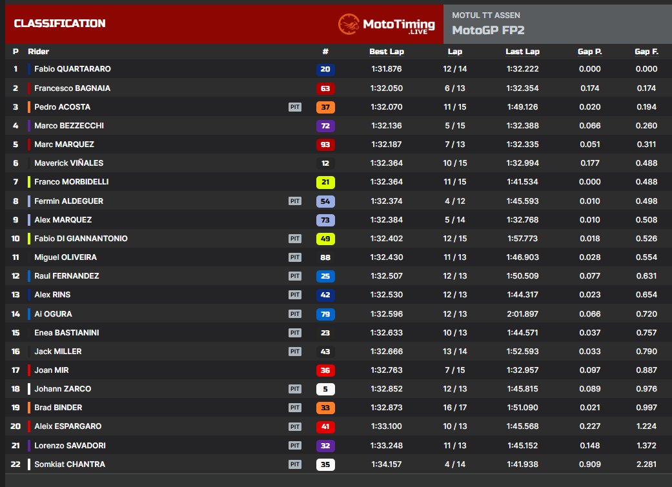Select rider Marco BEZZECCHI

[69, 126]
